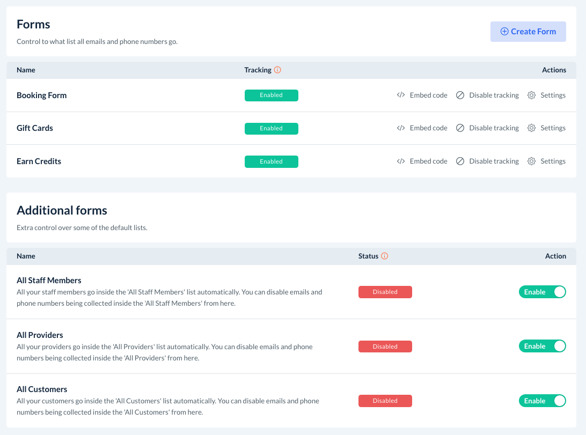Screen dimensions: 586x435
Task: Click the Gift Cards Enabled tracking badge
Action: tap(271, 129)
